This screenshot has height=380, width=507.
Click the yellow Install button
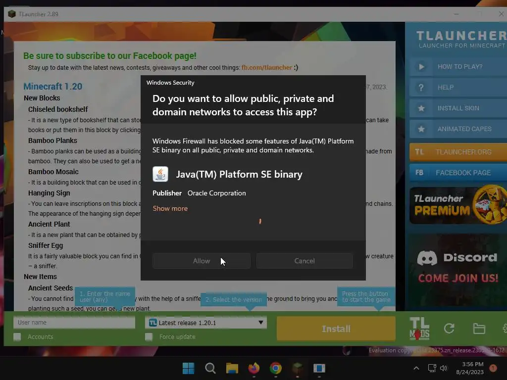pyautogui.click(x=336, y=329)
